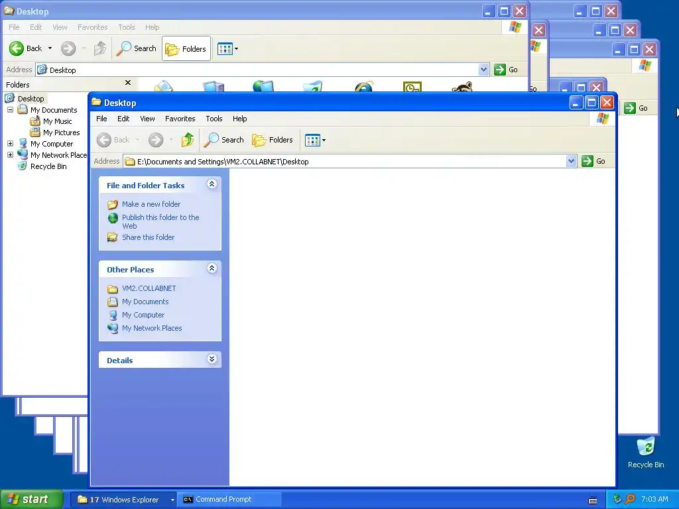Click Make a new folder link
679x509 pixels.
click(151, 204)
